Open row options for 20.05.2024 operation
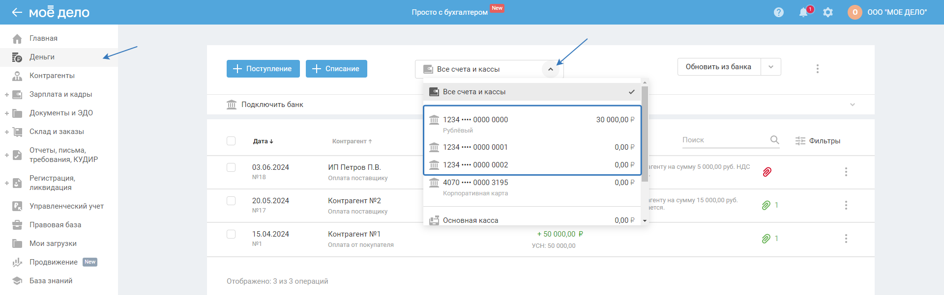944x295 pixels. (x=846, y=205)
